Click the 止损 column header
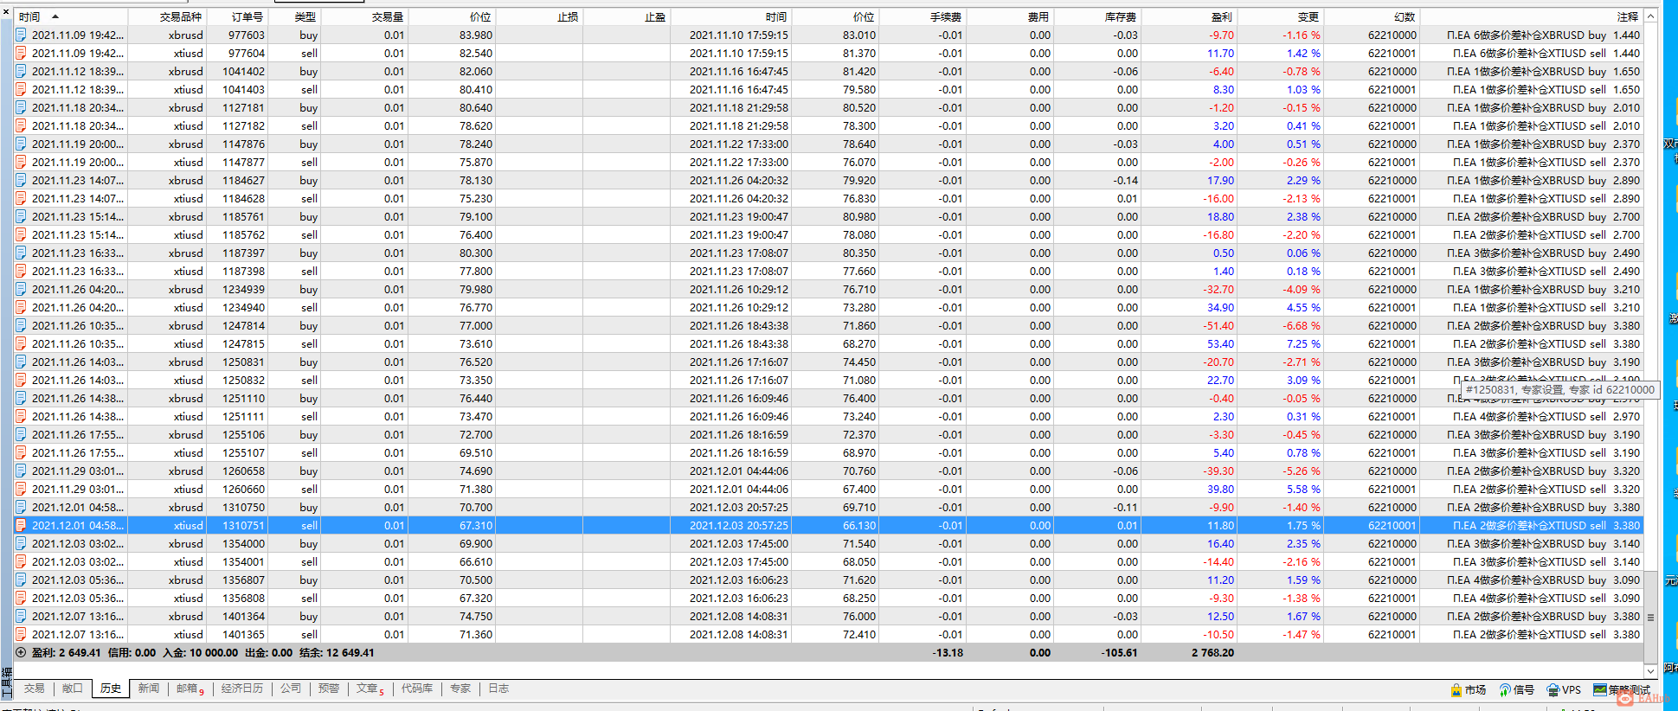The height and width of the screenshot is (711, 1678). tap(538, 16)
